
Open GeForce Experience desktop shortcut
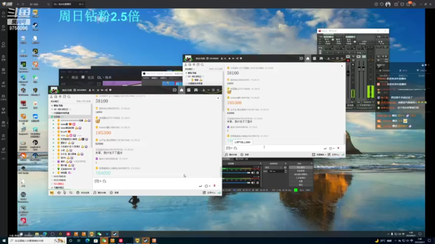tap(23, 66)
